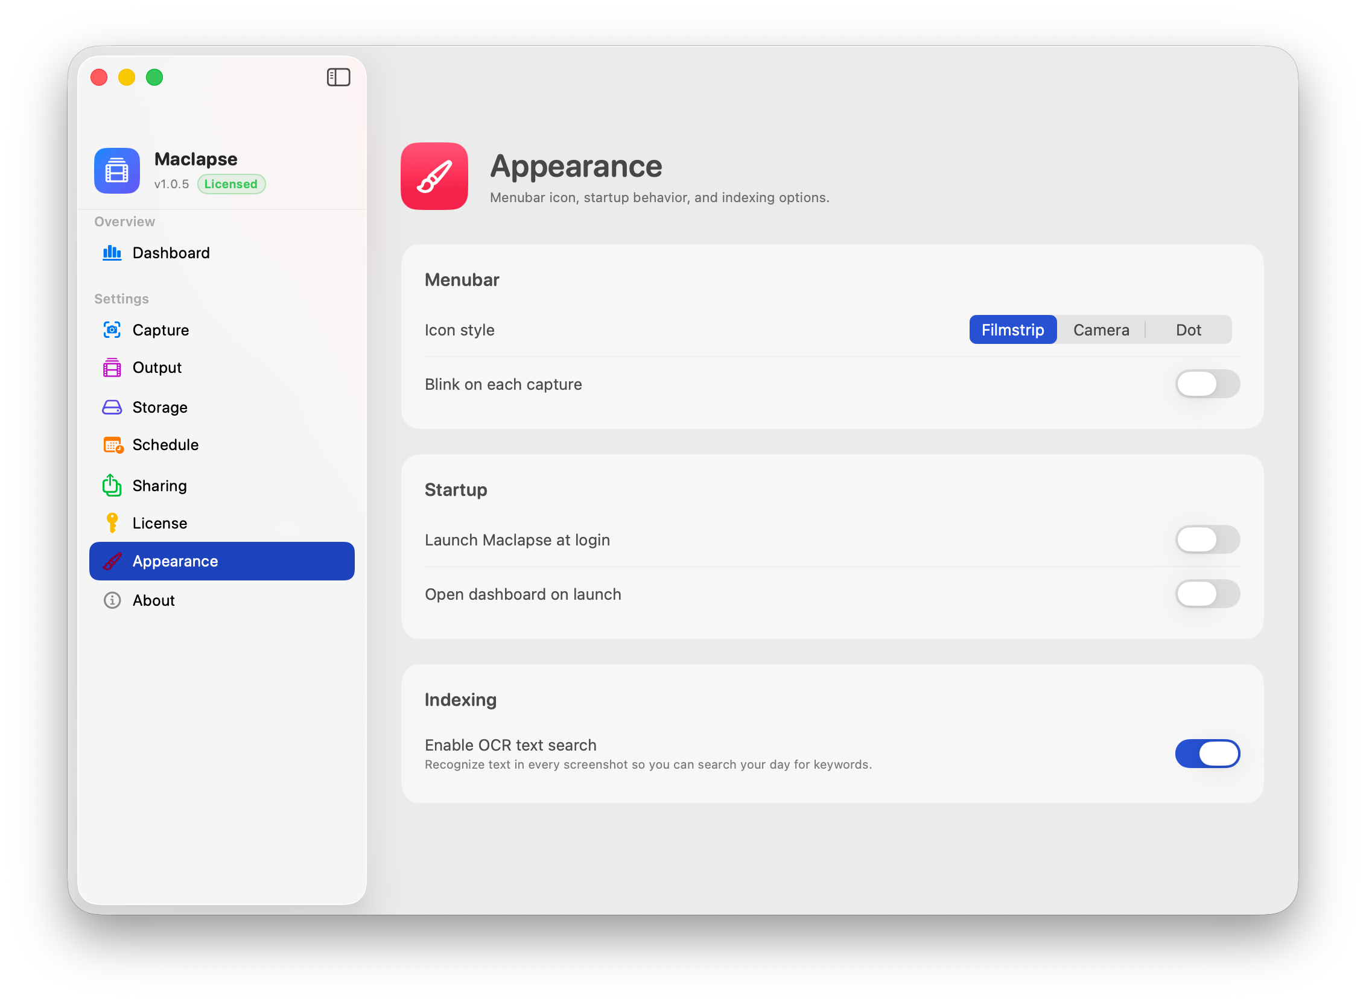This screenshot has height=1004, width=1366.
Task: Click the Sharing upload icon
Action: [112, 485]
